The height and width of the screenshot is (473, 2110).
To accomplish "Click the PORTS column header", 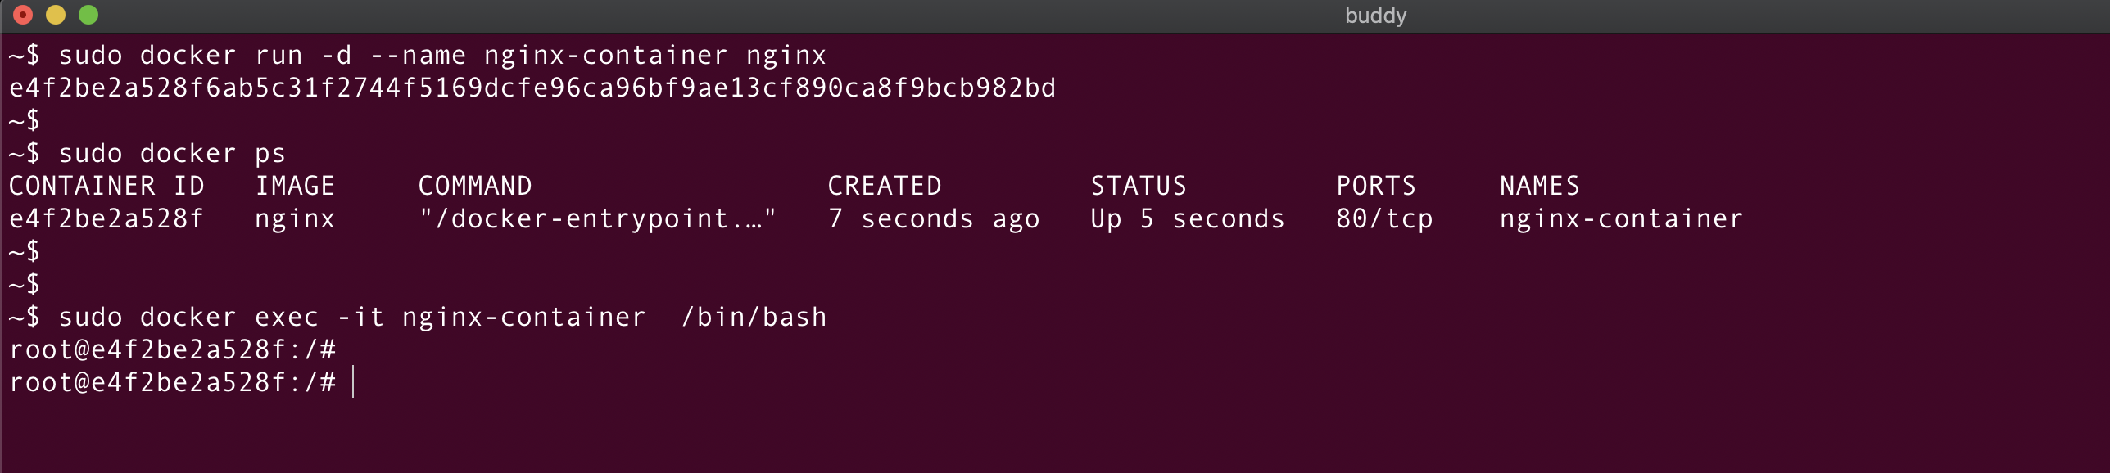I will pos(1376,186).
